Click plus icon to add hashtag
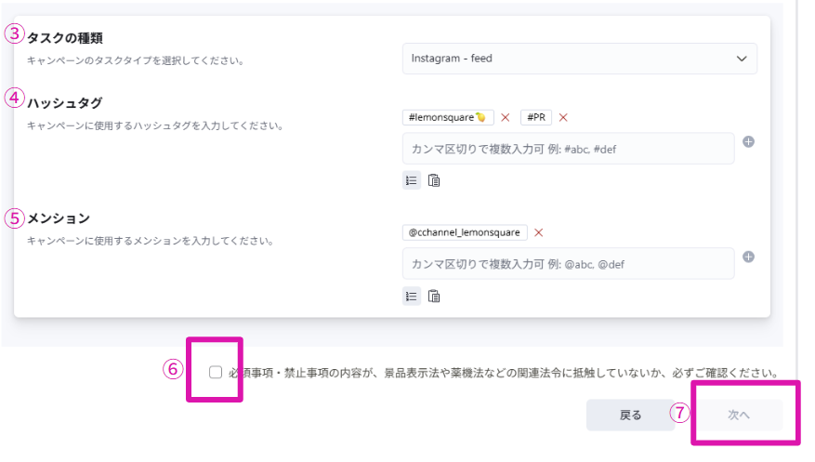Image resolution: width=815 pixels, height=462 pixels. click(x=748, y=142)
